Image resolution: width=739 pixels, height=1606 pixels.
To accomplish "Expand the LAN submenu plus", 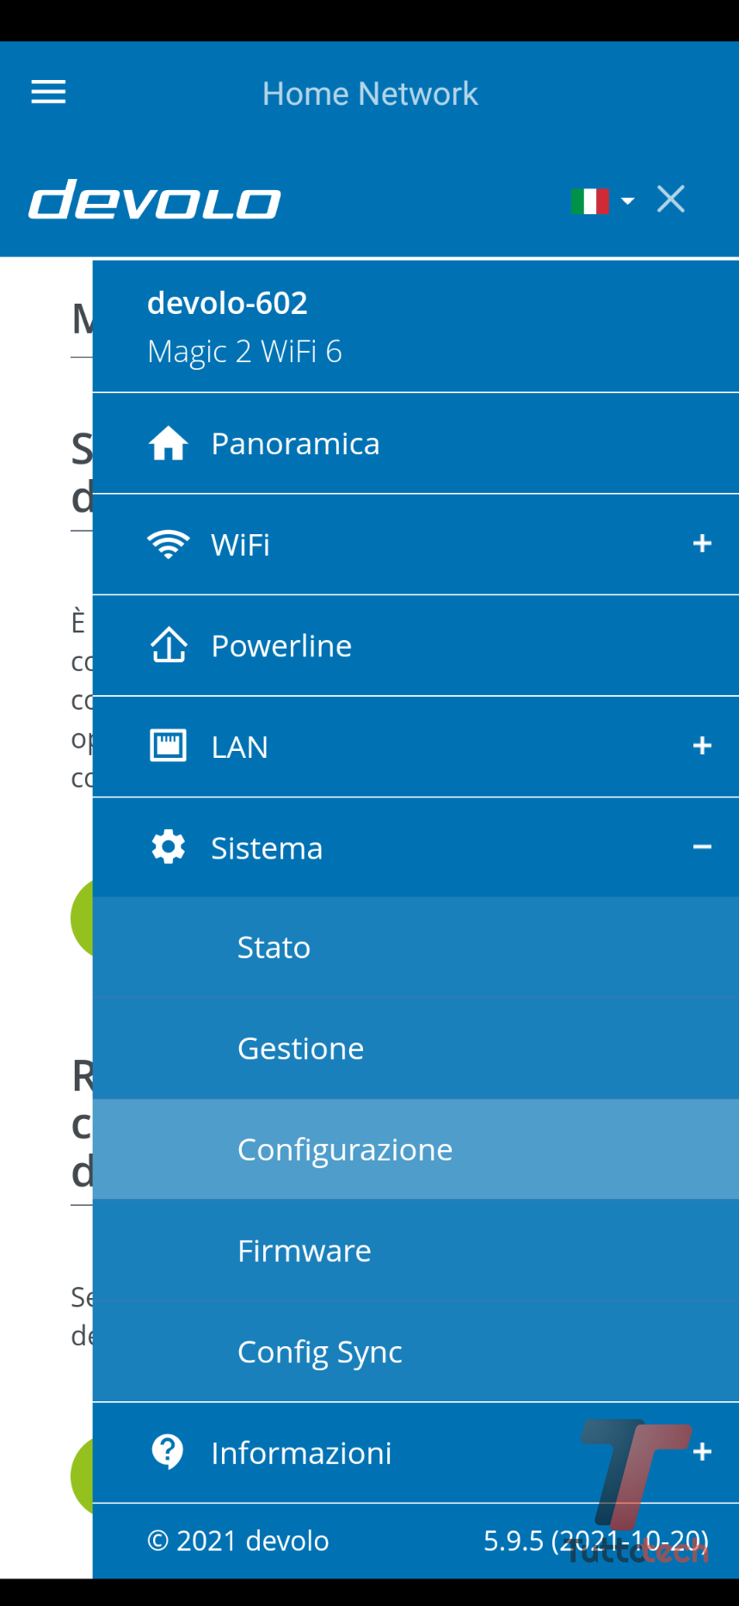I will 702,746.
